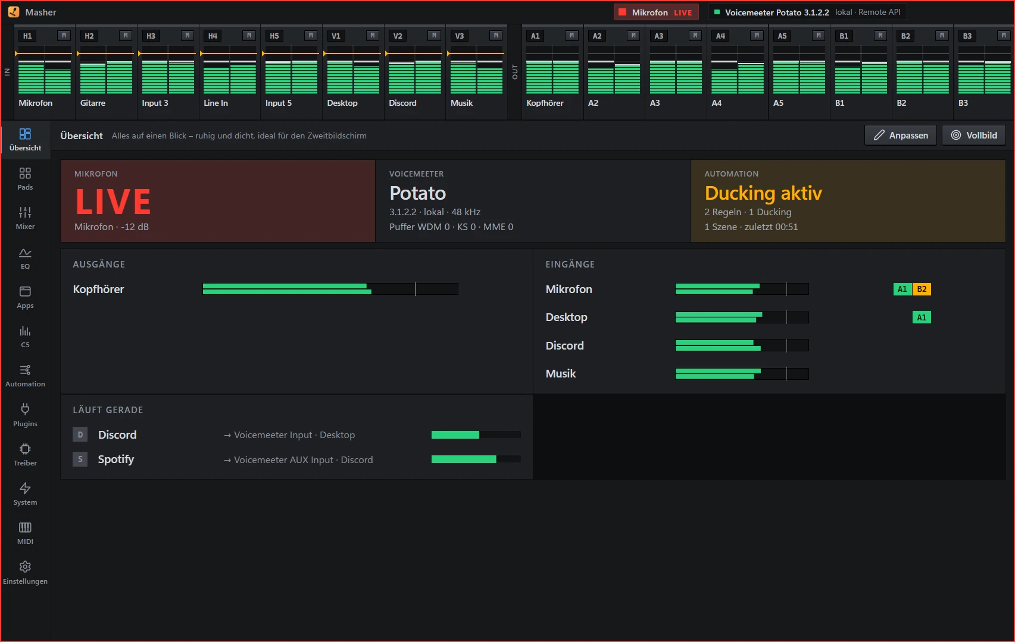Toggle mute M on H1 Mikrofon strip
This screenshot has width=1015, height=642.
[64, 36]
